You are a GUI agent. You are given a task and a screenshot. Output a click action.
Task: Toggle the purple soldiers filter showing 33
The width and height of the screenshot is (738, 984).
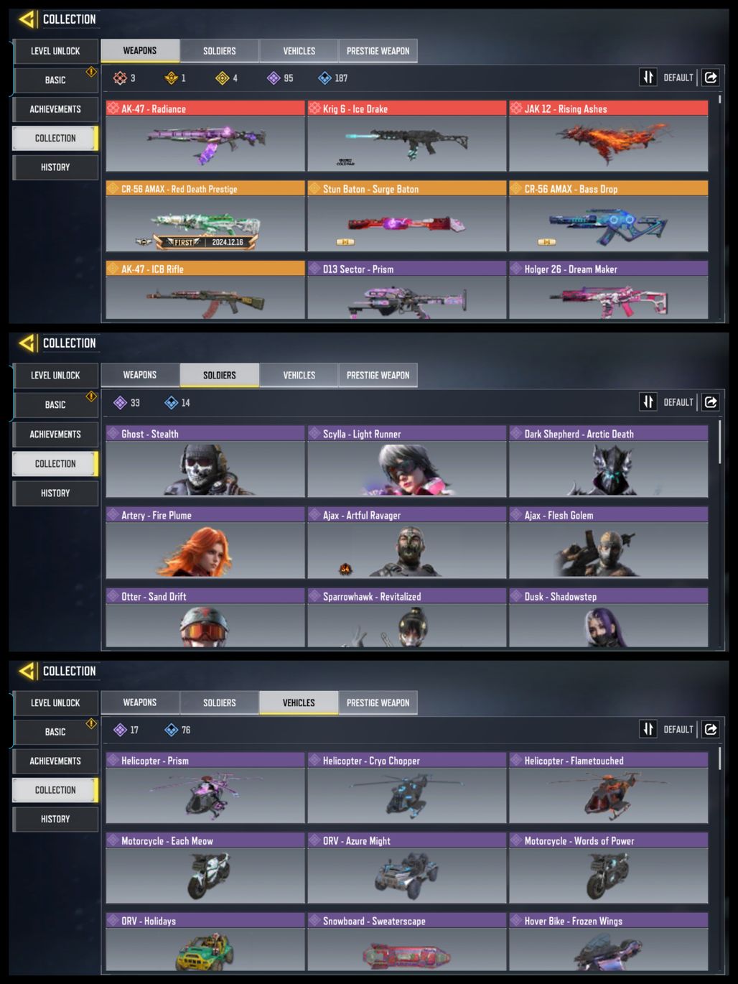click(x=126, y=403)
